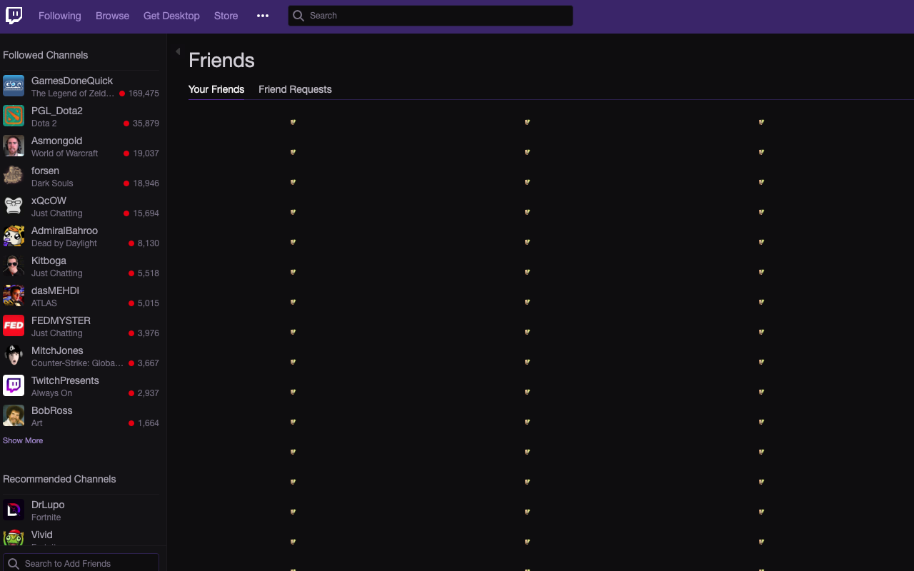Viewport: 914px width, 571px height.
Task: Open the GamesDoneQuick channel avatar
Action: click(x=13, y=86)
